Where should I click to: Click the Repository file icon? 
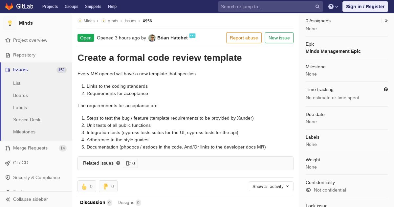point(8,55)
